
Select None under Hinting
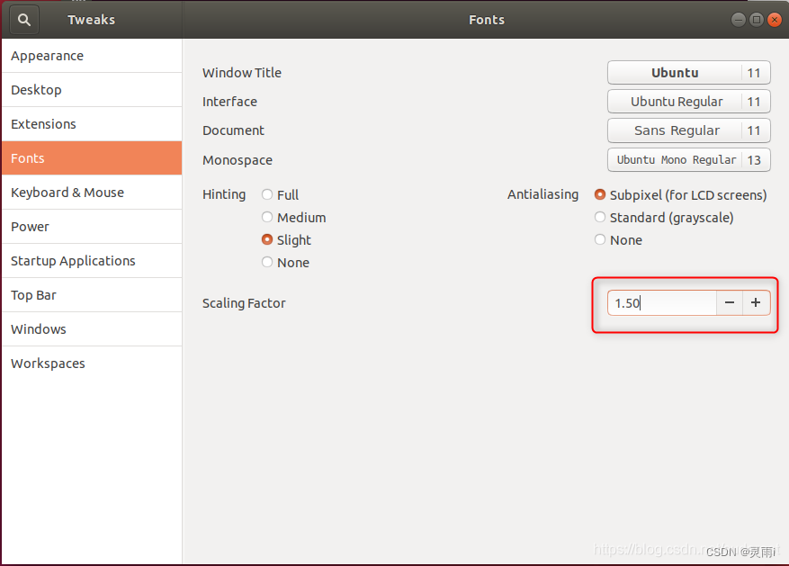click(285, 263)
